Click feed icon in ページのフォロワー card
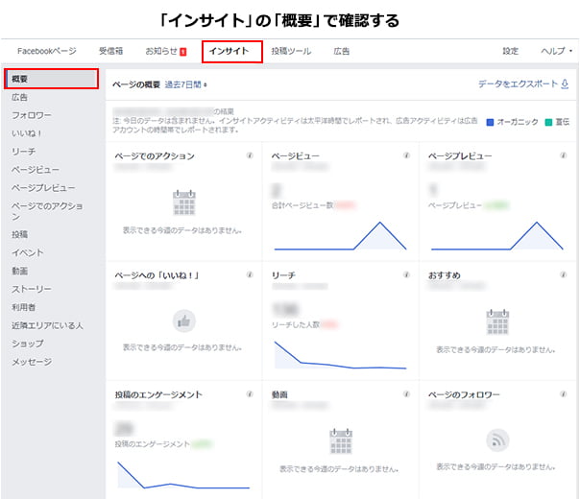The image size is (580, 499). pos(497,440)
